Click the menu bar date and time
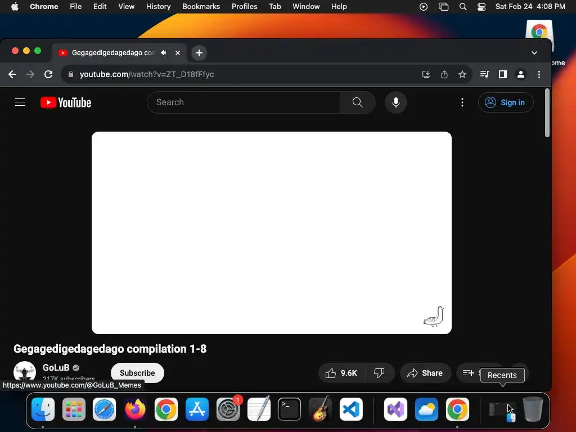576x432 pixels. tap(530, 6)
